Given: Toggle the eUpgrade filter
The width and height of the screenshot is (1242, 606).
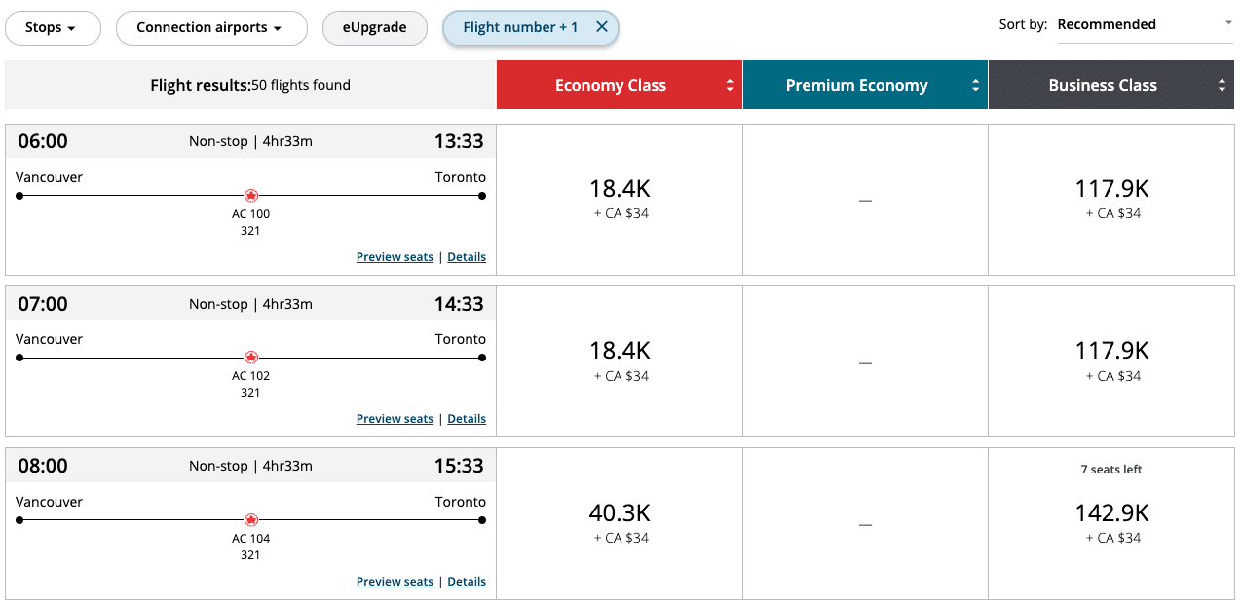Looking at the screenshot, I should (x=375, y=28).
